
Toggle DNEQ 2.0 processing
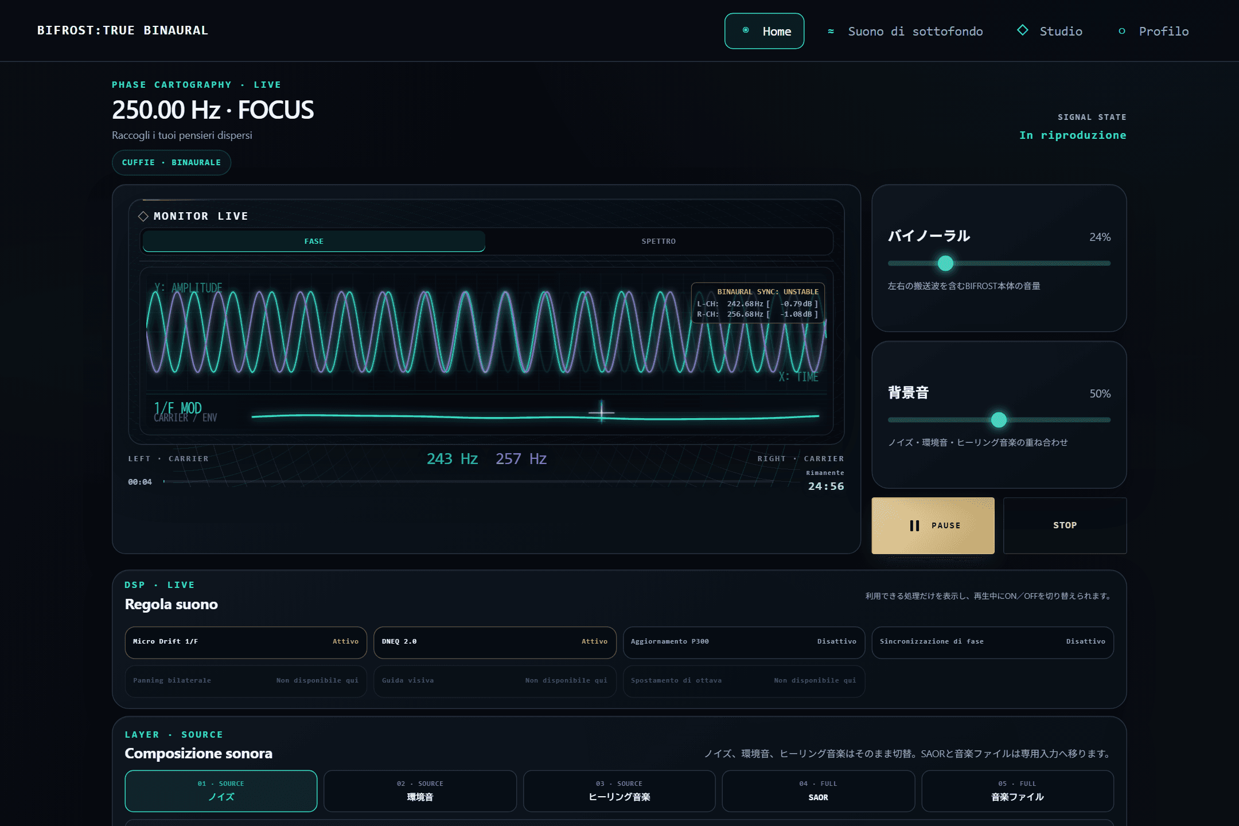click(494, 642)
